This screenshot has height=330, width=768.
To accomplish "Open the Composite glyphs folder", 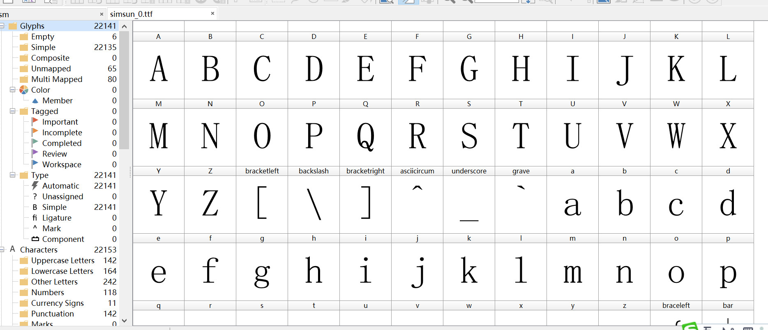I will click(x=50, y=58).
